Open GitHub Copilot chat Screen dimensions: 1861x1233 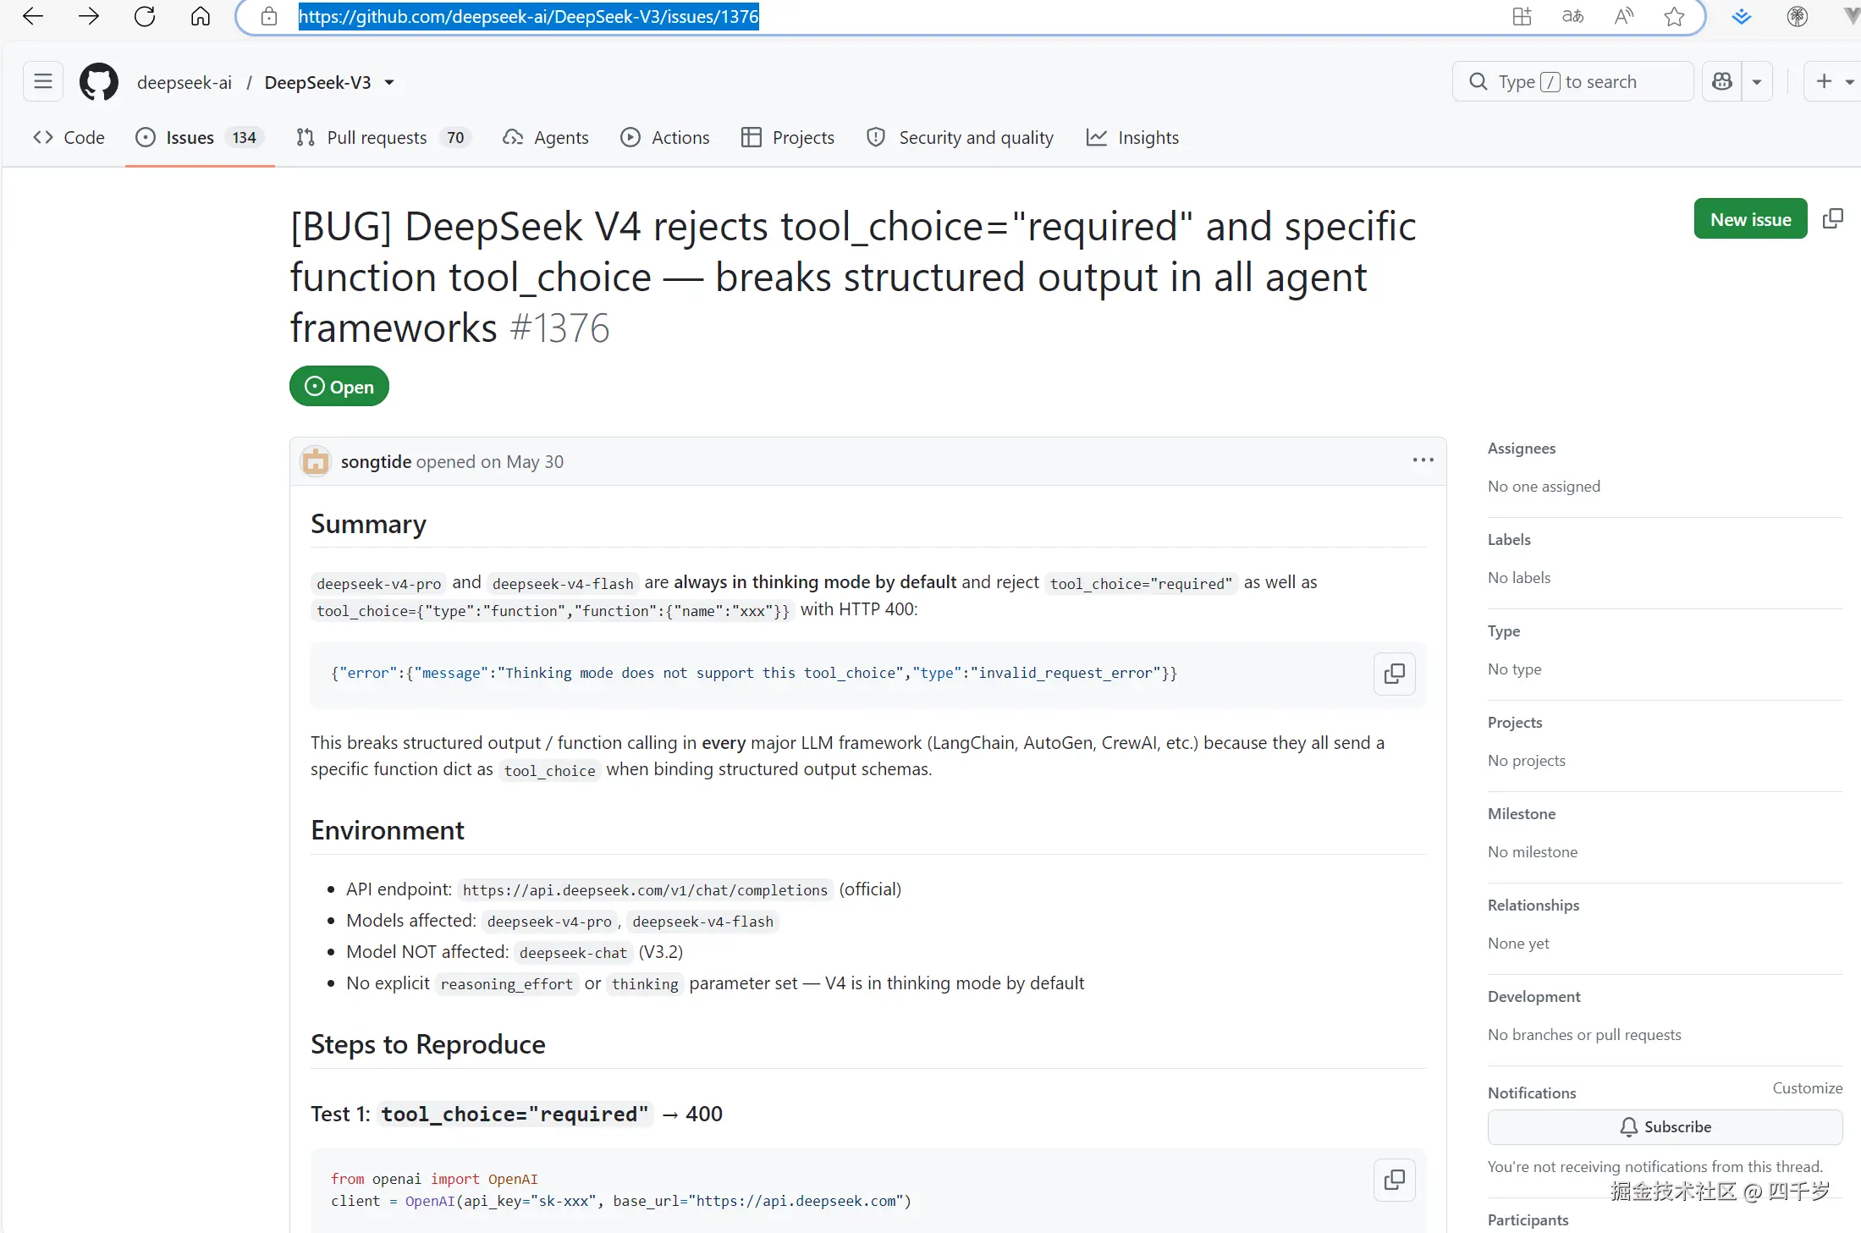[x=1722, y=81]
